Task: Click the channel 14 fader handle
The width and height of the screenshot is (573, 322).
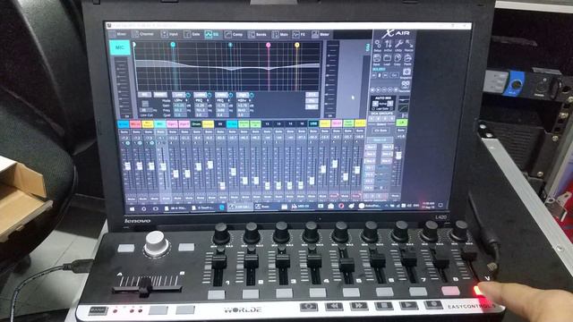Action: pyautogui.click(x=278, y=186)
